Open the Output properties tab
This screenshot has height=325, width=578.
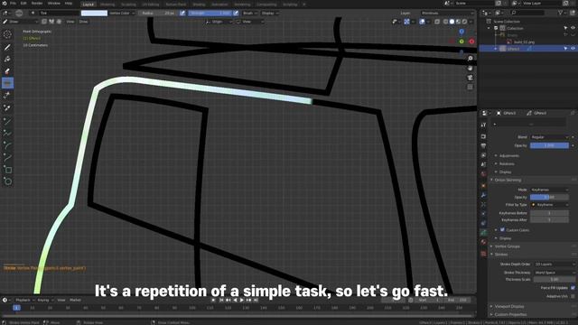[484, 146]
